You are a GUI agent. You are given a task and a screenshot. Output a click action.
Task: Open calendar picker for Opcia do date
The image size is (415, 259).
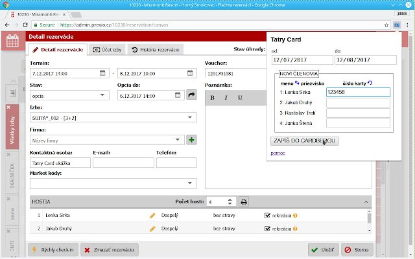point(178,95)
